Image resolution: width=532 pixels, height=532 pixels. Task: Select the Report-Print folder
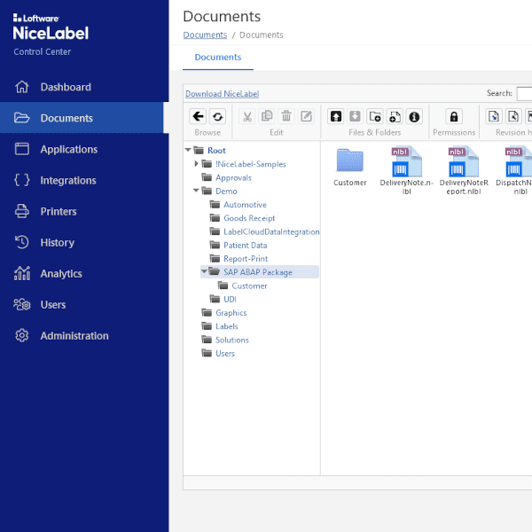(x=246, y=259)
